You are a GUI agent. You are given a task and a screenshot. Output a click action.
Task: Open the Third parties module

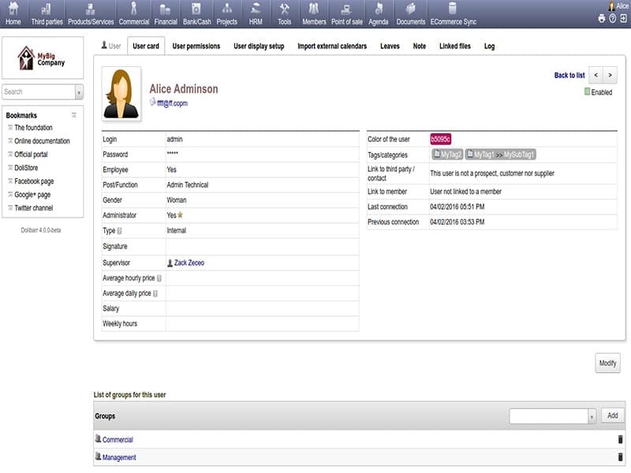[47, 13]
